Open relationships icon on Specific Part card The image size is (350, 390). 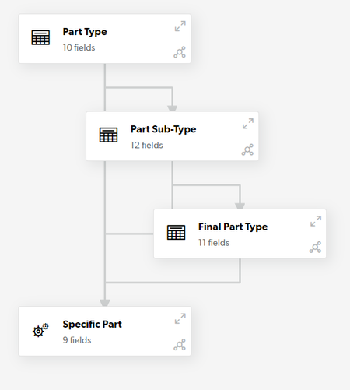(x=180, y=345)
